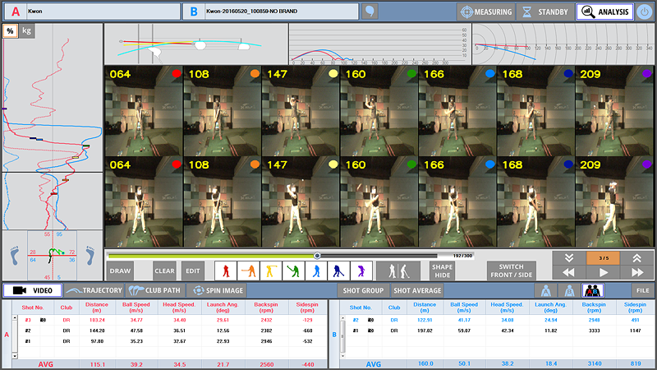Switch front/side camera view

(x=512, y=271)
